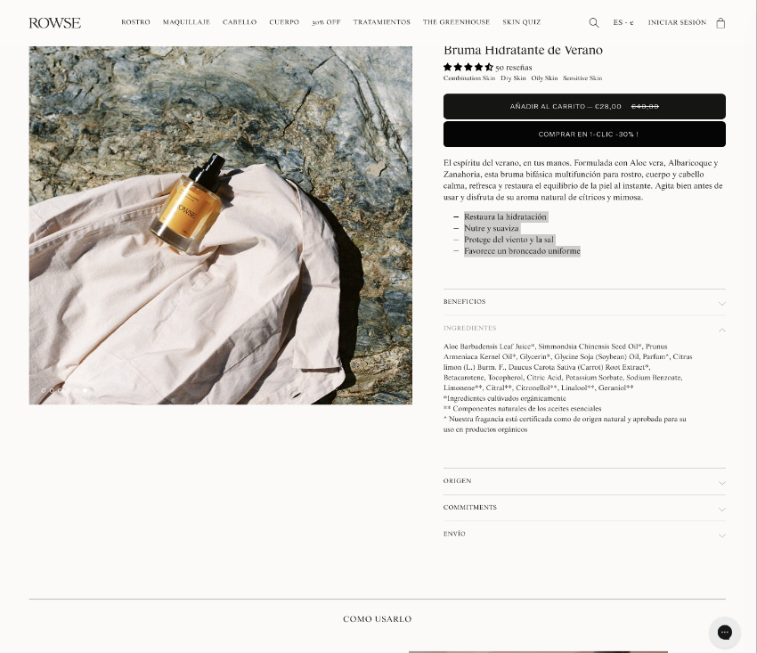Click the star rating icons

(x=468, y=67)
